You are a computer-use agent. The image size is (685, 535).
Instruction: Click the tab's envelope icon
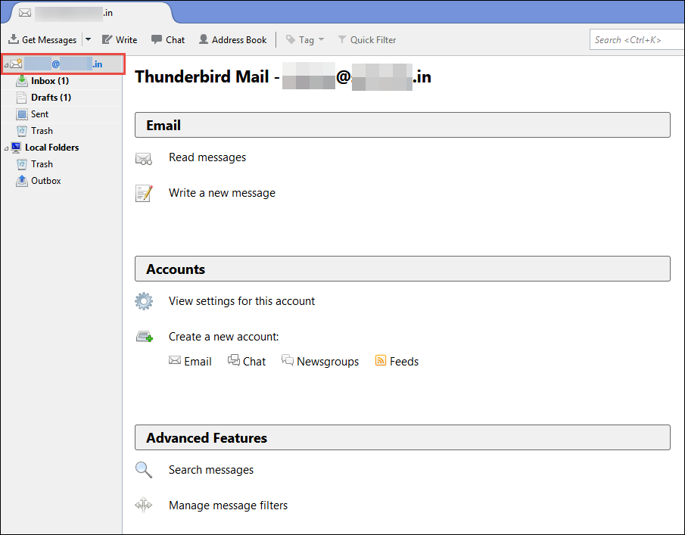(x=25, y=13)
